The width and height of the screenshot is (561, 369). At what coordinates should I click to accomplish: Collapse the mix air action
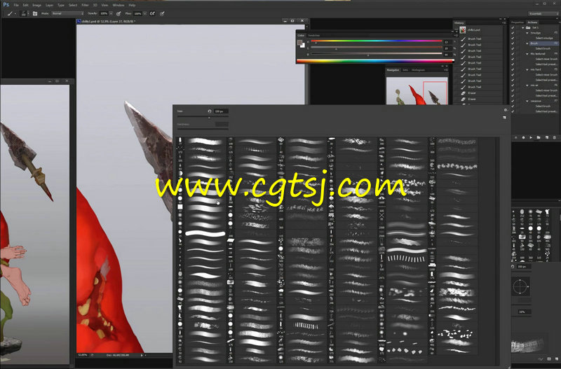(x=527, y=85)
